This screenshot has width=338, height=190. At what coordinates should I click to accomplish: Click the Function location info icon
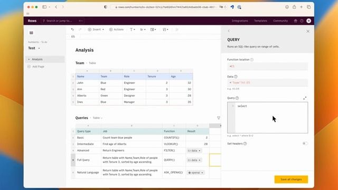coord(252,60)
